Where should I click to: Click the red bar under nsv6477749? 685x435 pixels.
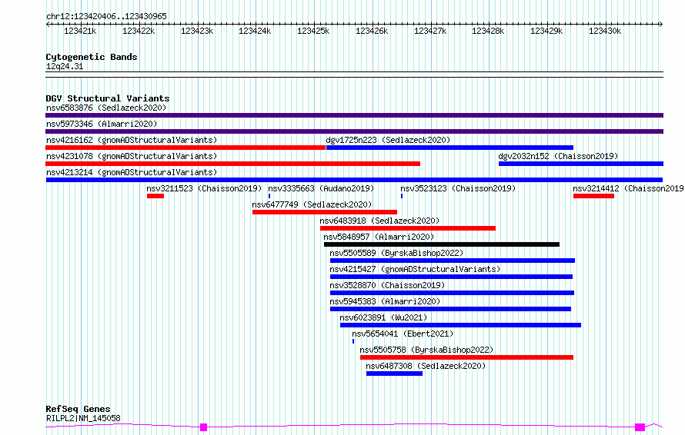pos(325,212)
